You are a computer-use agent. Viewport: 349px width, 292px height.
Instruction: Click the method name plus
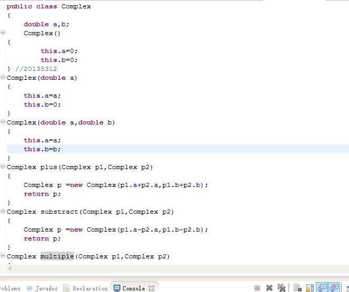click(49, 167)
